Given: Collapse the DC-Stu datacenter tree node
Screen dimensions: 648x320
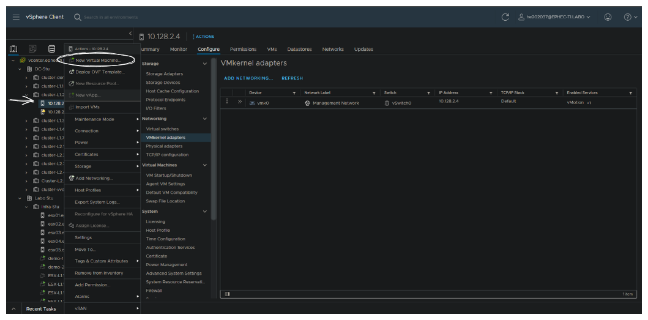Looking at the screenshot, I should click(x=20, y=69).
